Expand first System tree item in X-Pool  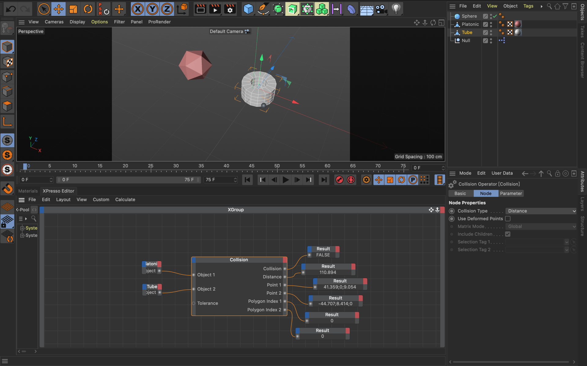[22, 228]
